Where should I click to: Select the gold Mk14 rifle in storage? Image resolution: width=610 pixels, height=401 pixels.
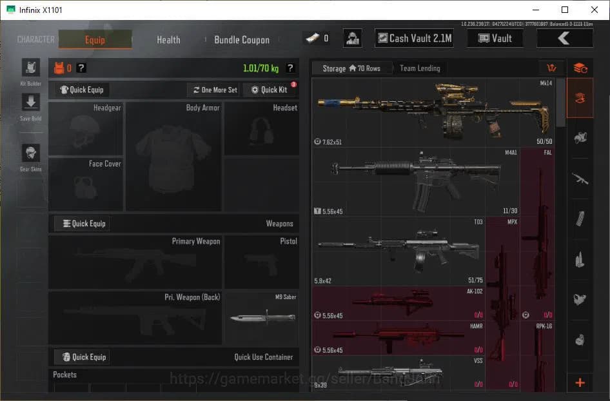pyautogui.click(x=433, y=110)
